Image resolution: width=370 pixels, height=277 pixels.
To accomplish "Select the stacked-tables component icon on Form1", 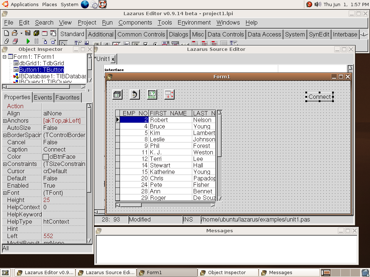I will (x=117, y=94).
